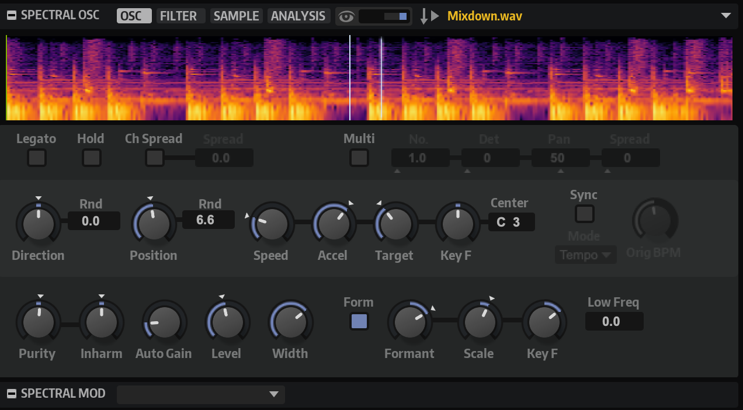The width and height of the screenshot is (743, 410).
Task: Toggle the eye view icon
Action: pos(346,16)
